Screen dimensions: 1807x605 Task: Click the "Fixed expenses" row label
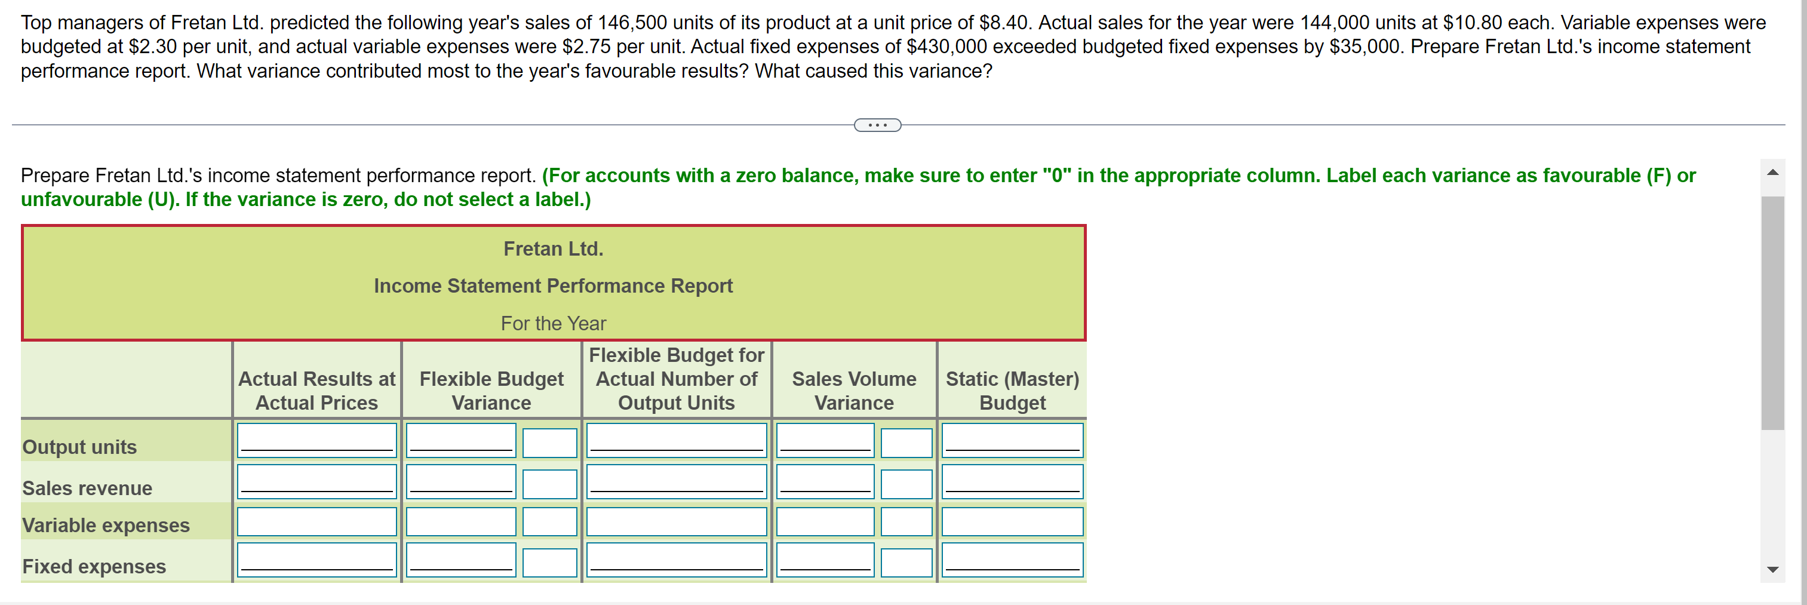[94, 566]
